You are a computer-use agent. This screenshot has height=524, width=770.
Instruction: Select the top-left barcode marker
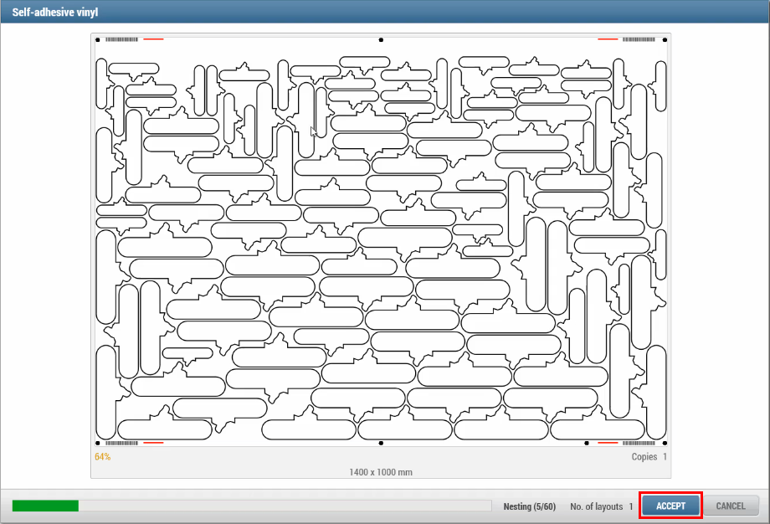[x=121, y=39]
